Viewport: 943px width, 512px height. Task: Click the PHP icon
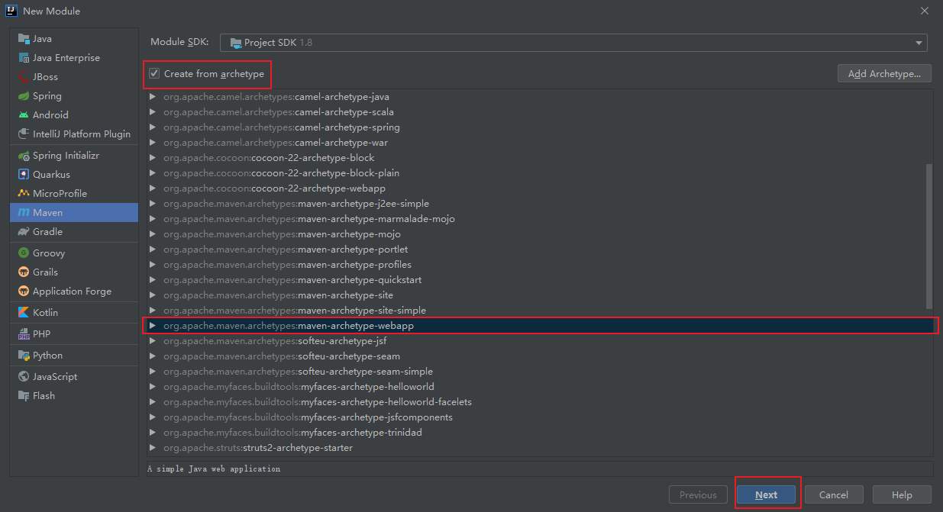click(24, 333)
